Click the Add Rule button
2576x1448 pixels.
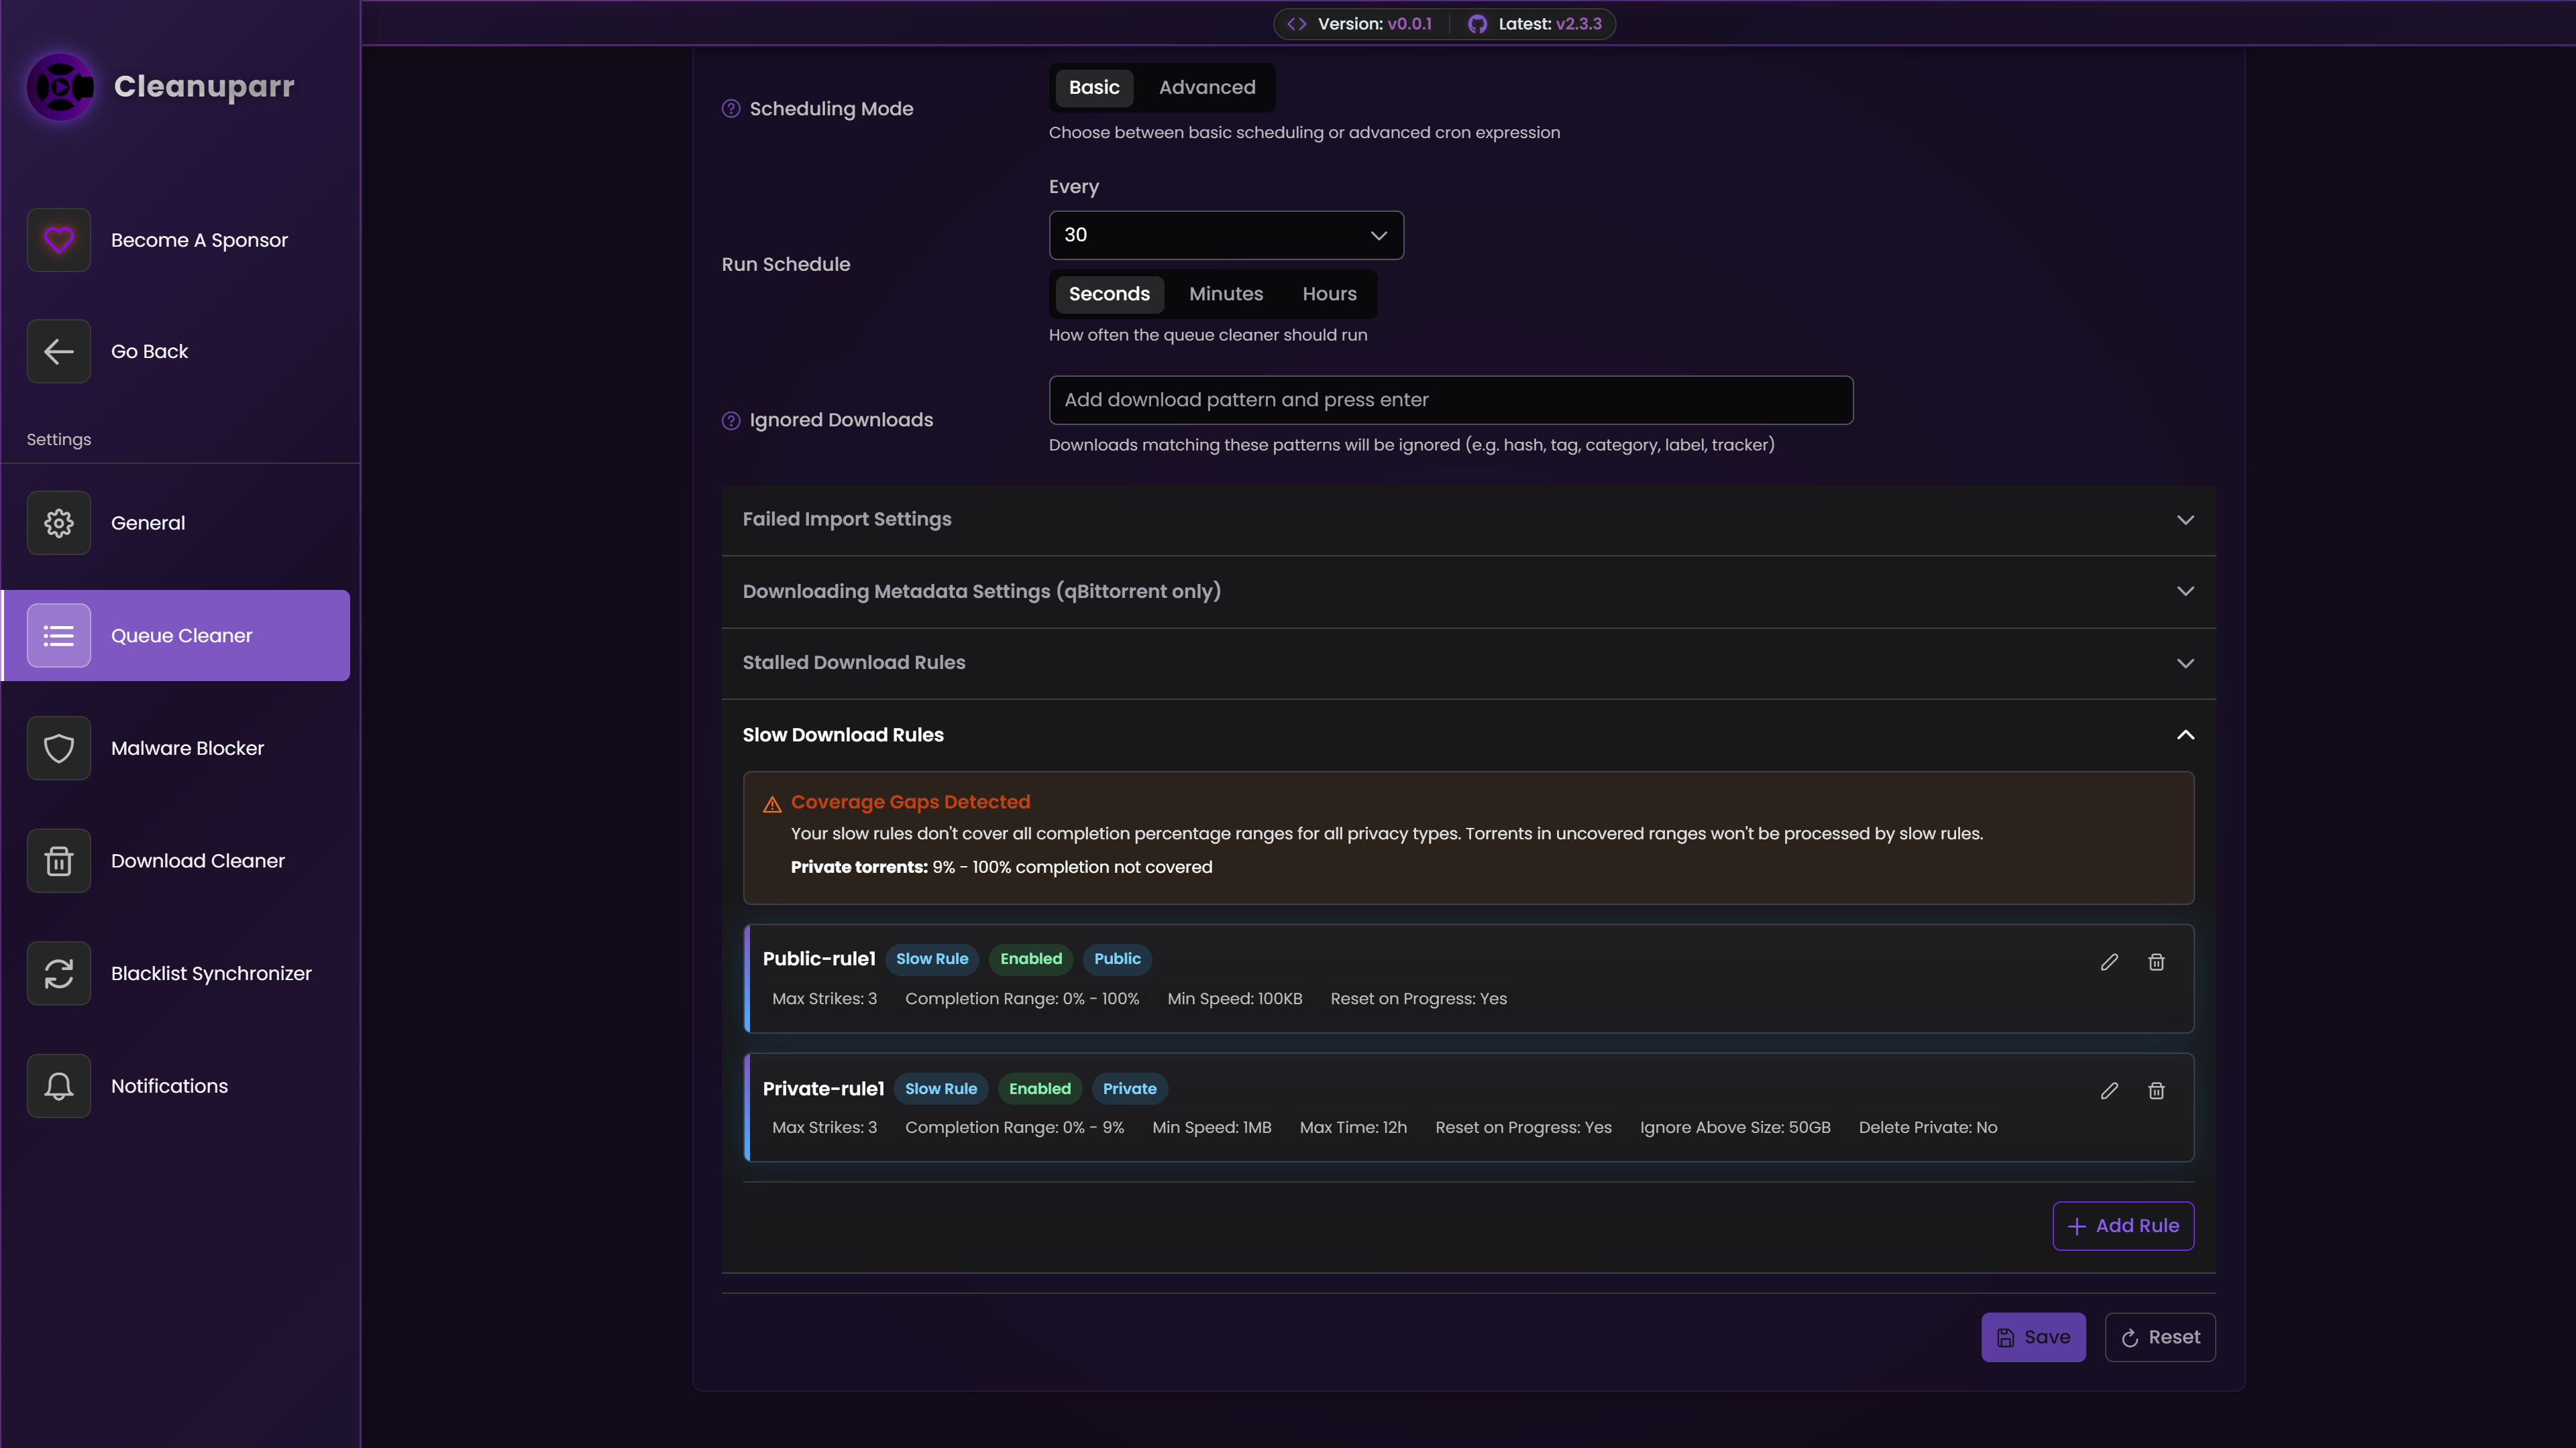click(2122, 1225)
